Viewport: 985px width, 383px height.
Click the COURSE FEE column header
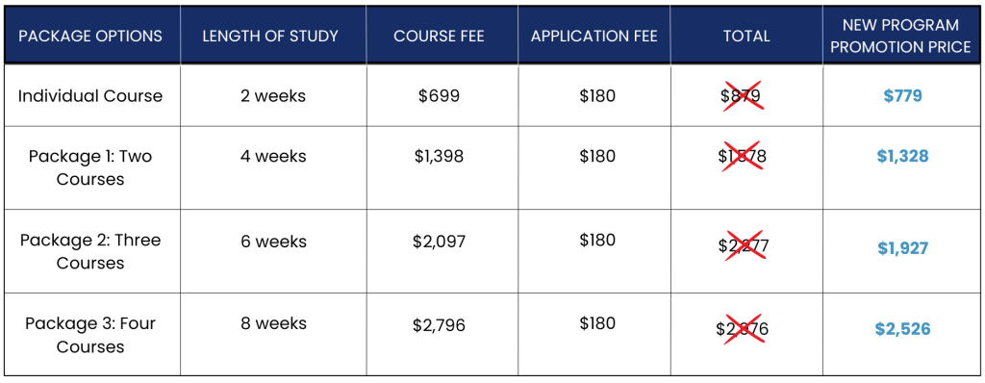[439, 36]
